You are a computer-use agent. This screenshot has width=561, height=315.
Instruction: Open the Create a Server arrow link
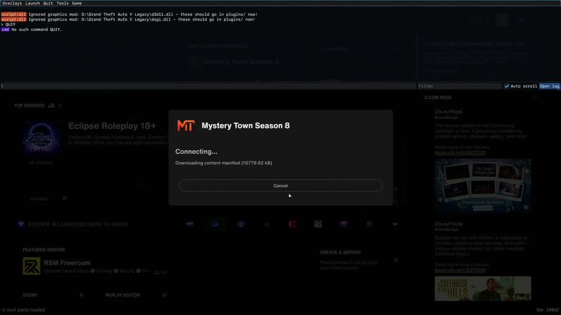point(395,260)
